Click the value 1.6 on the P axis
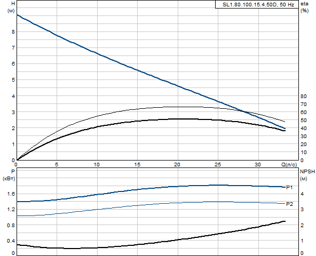 click(11, 194)
